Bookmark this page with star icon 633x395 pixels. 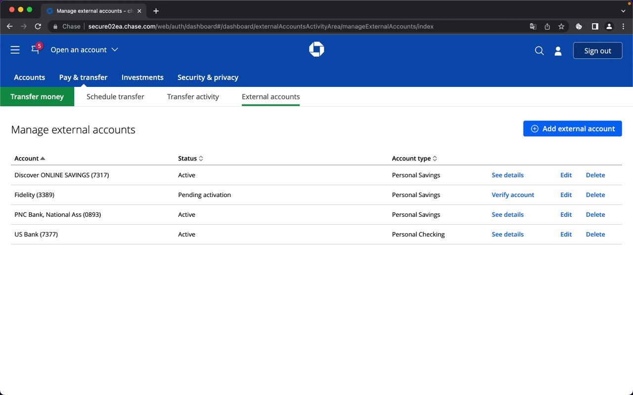pyautogui.click(x=561, y=26)
